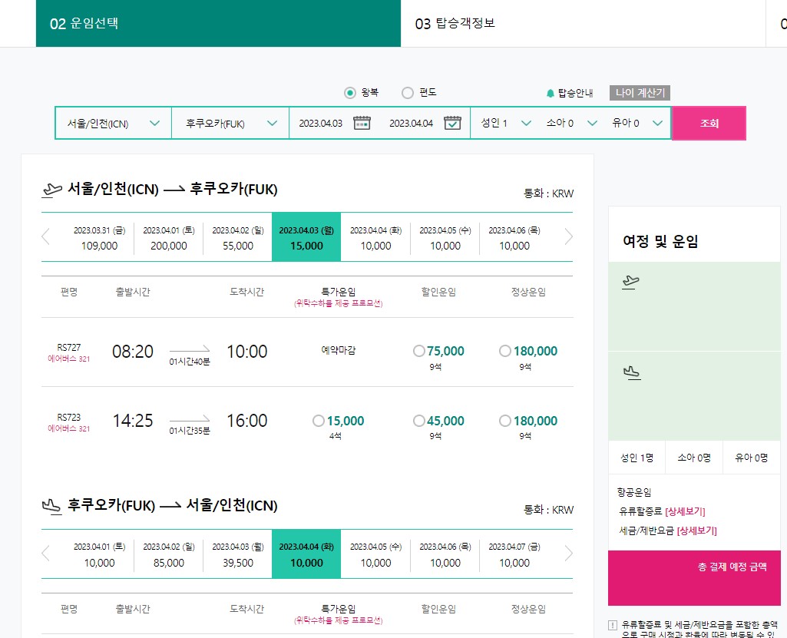Open the 서울/인천(ICN) departure city dropdown
This screenshot has height=638, width=787.
(x=112, y=123)
